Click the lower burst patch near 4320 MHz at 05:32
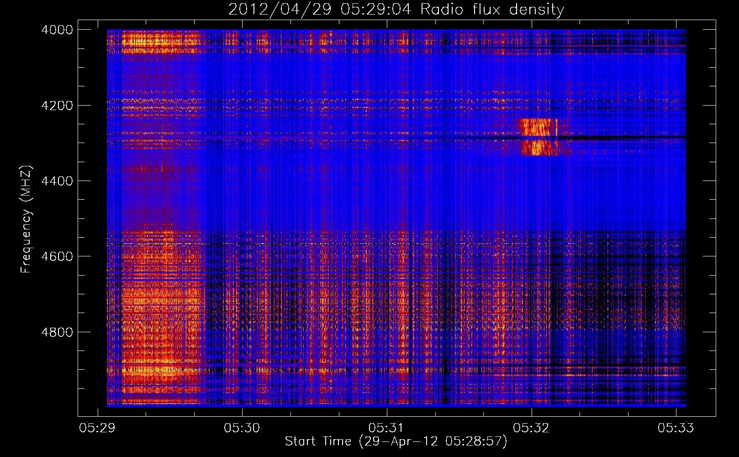 pos(540,148)
